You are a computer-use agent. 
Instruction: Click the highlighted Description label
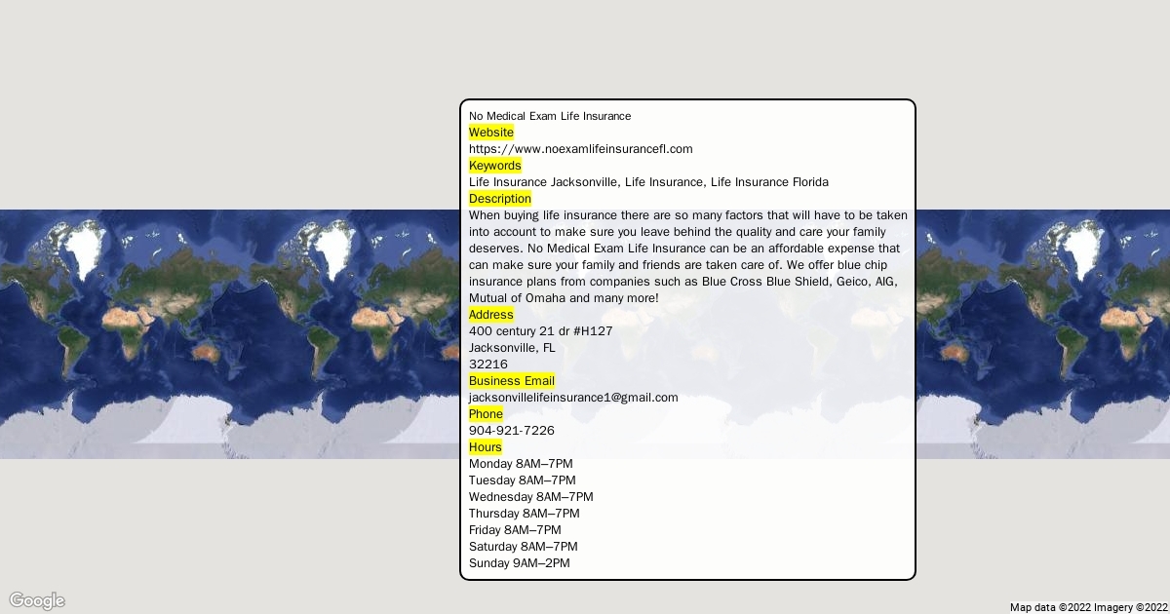[499, 199]
